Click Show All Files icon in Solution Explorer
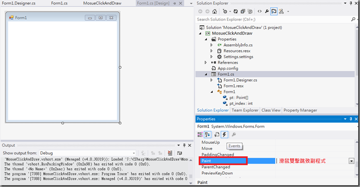Screen dimensions: 360x187 [x=250, y=11]
